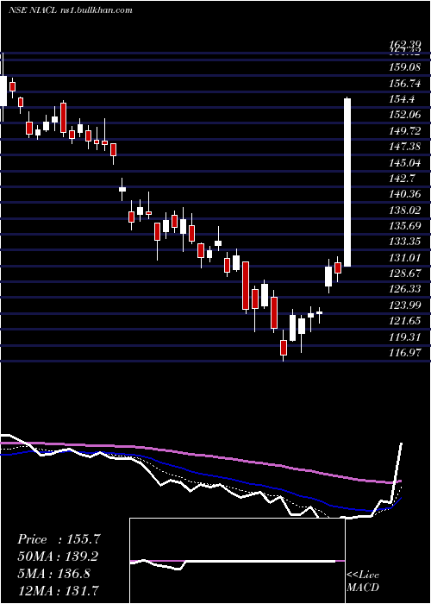
Task: Click the 116.97 price level label
Action: (406, 352)
